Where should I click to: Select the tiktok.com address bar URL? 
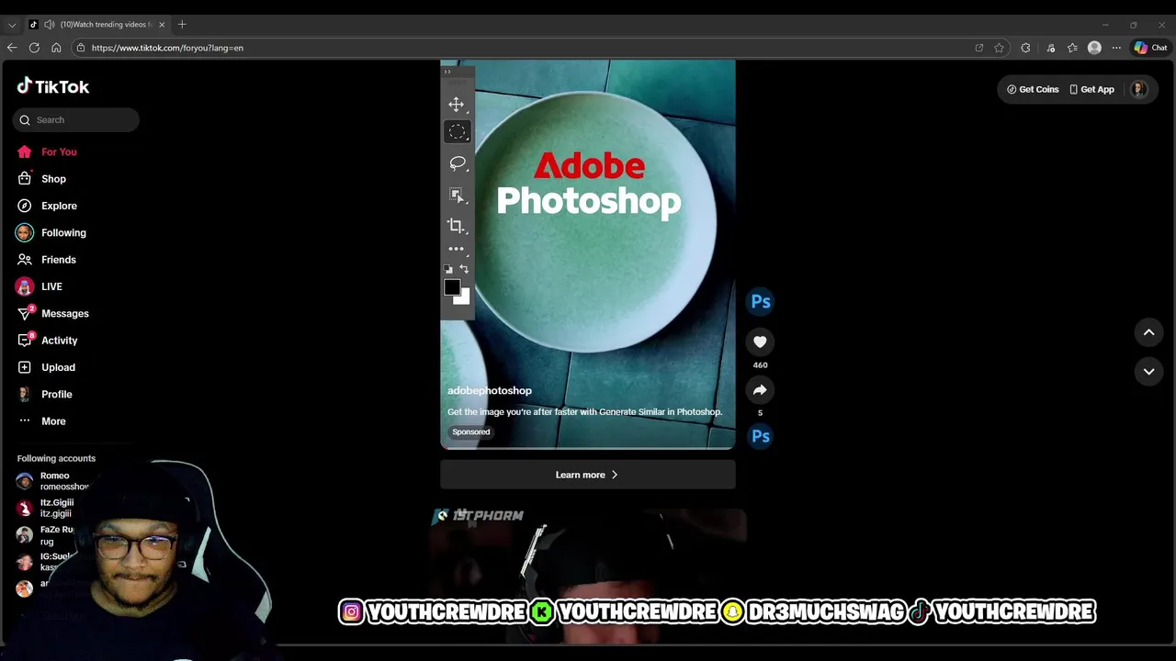pyautogui.click(x=167, y=48)
